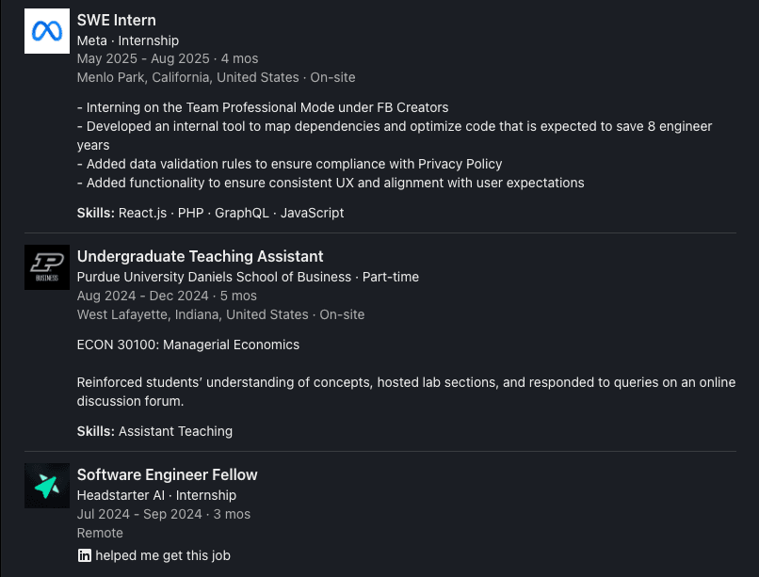Click the West Lafayette, Indiana location text
The image size is (759, 577).
[192, 314]
